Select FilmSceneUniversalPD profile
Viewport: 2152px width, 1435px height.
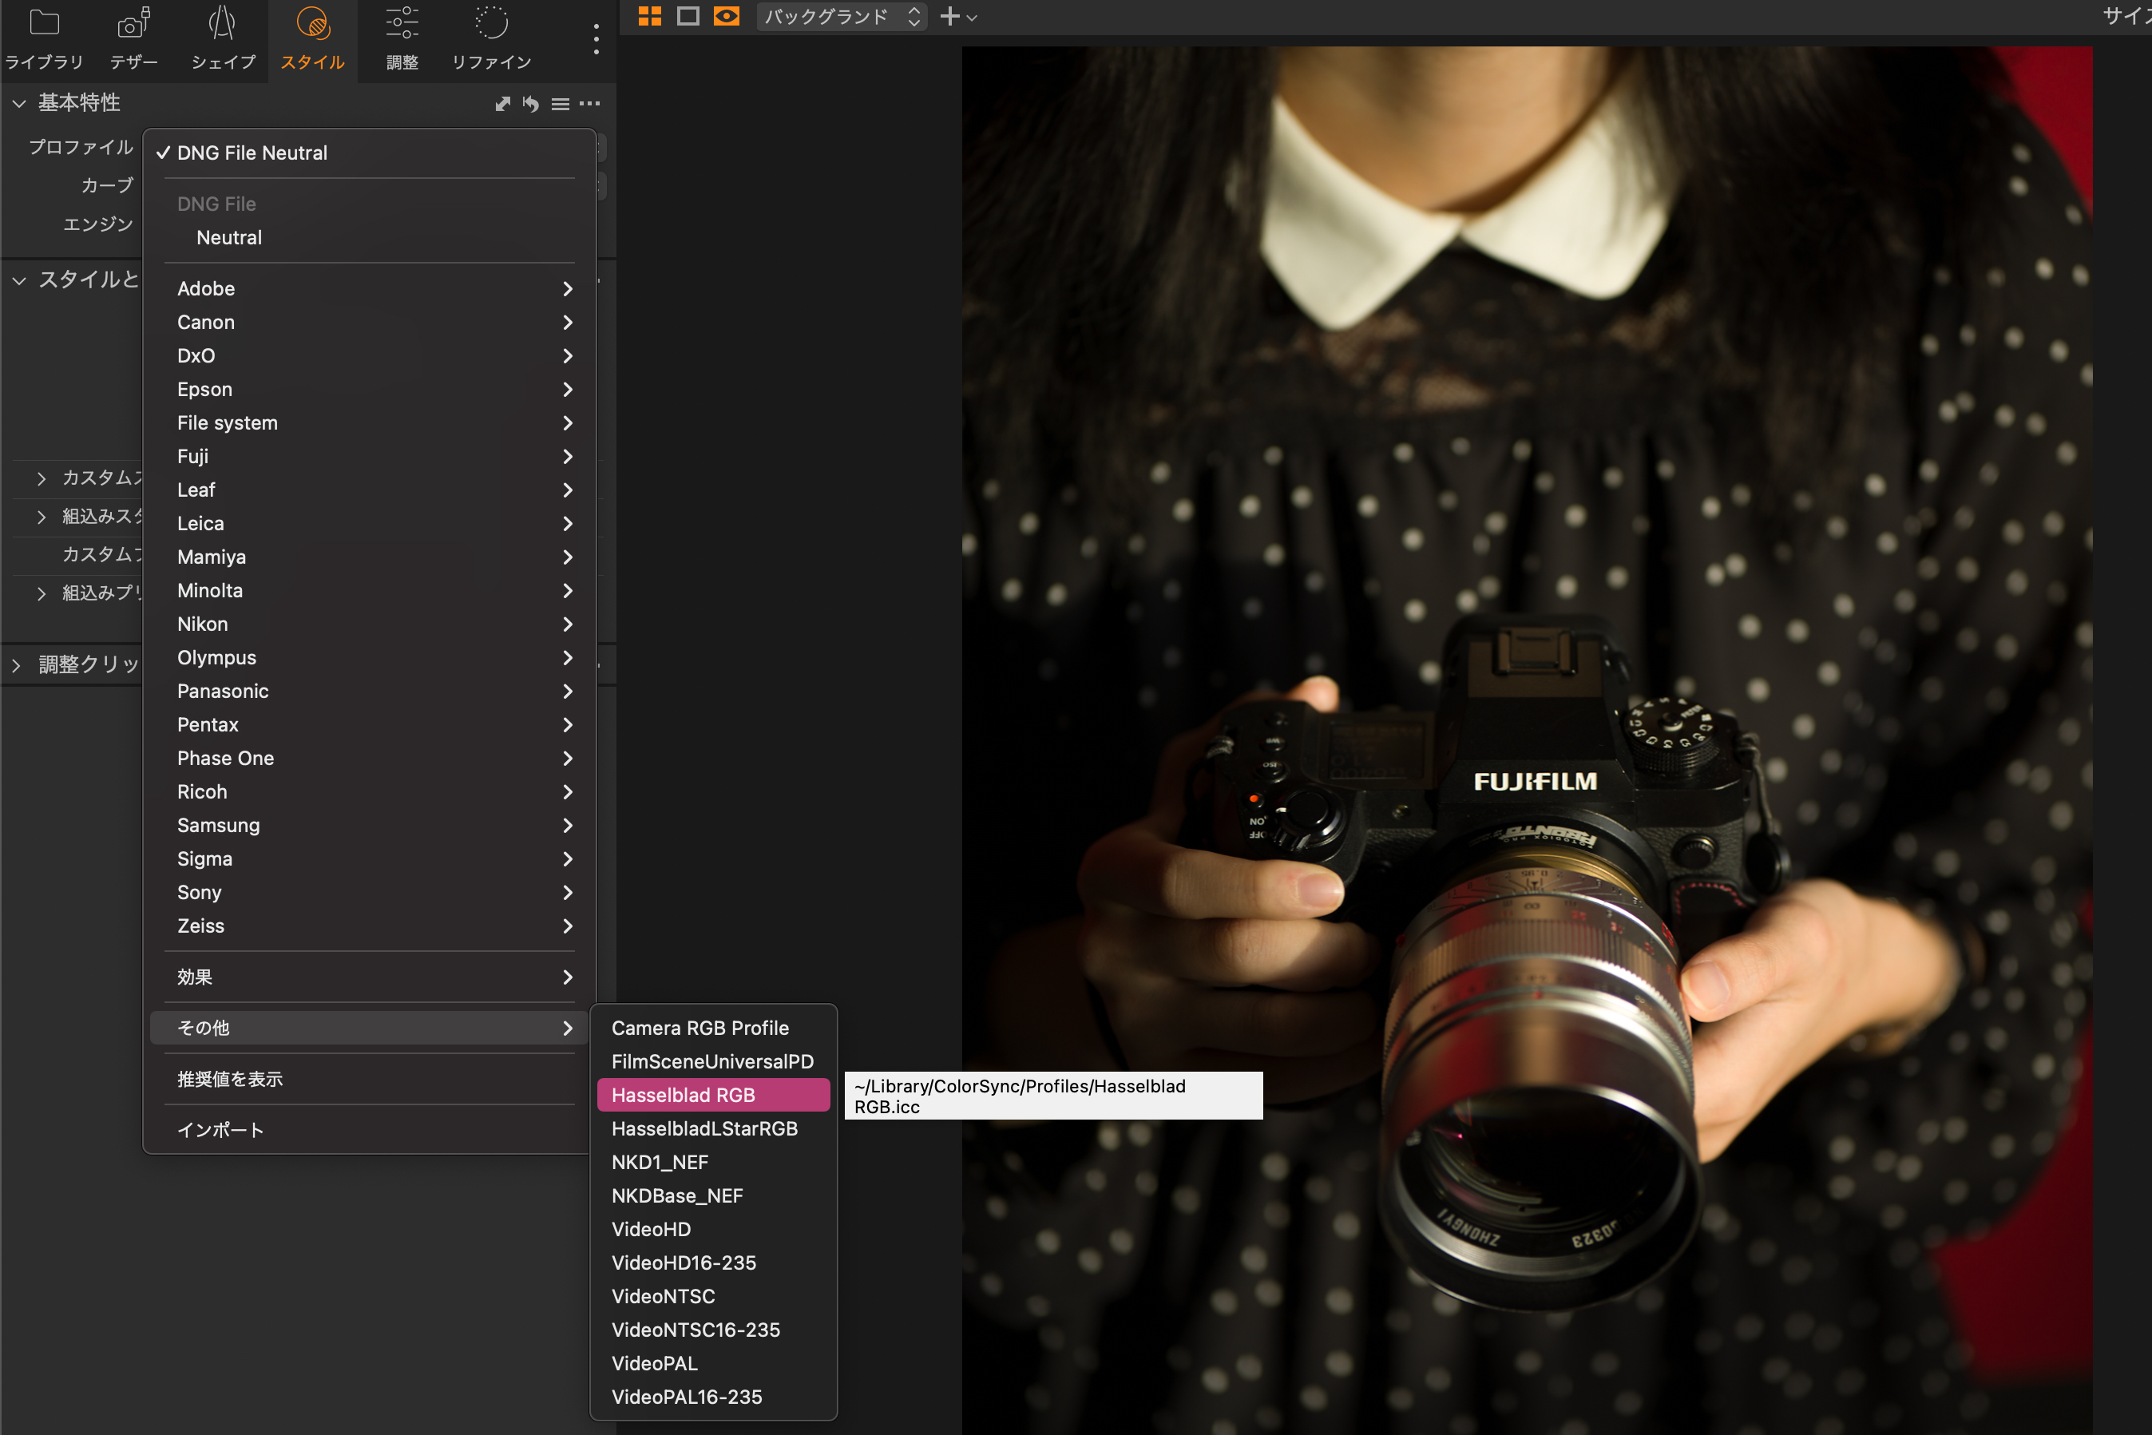[x=714, y=1061]
